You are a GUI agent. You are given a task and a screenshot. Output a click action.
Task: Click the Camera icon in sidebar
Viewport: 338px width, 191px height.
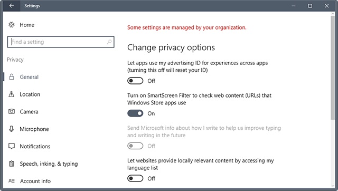pos(12,111)
